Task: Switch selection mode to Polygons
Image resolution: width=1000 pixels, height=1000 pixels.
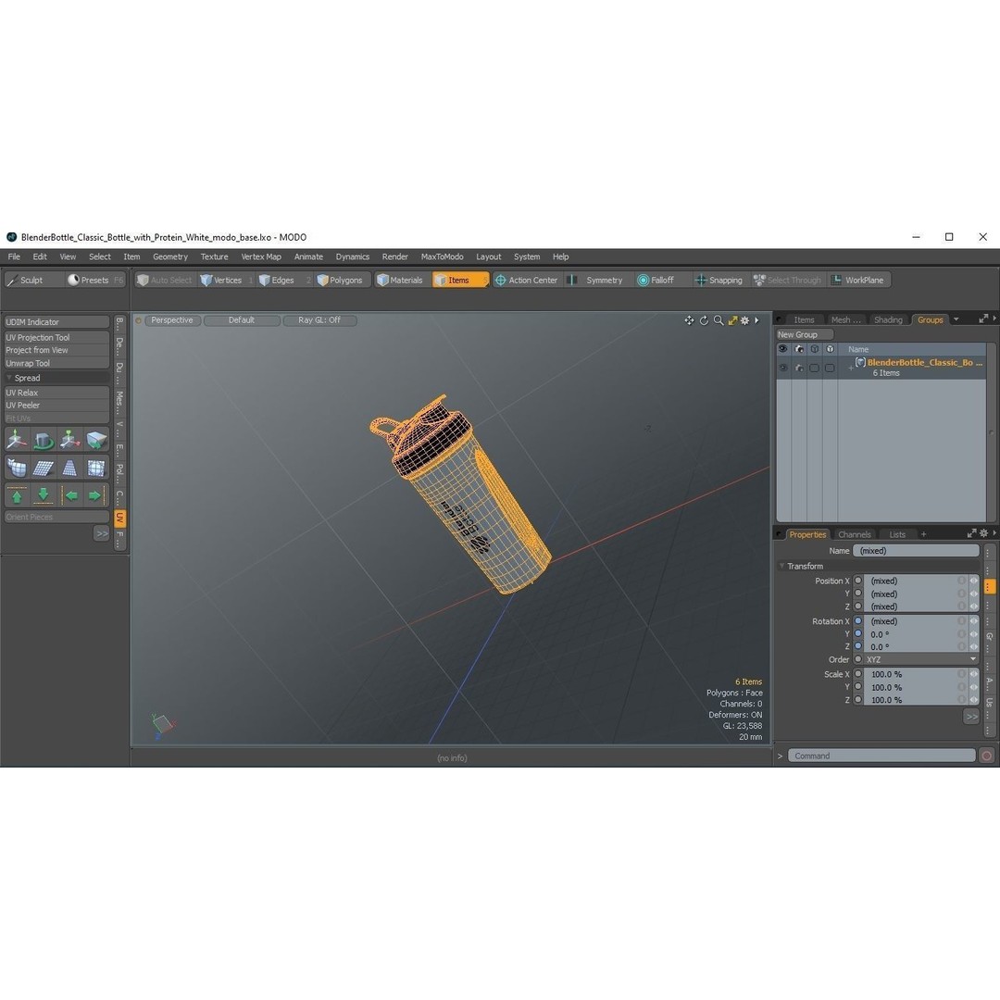Action: (340, 280)
